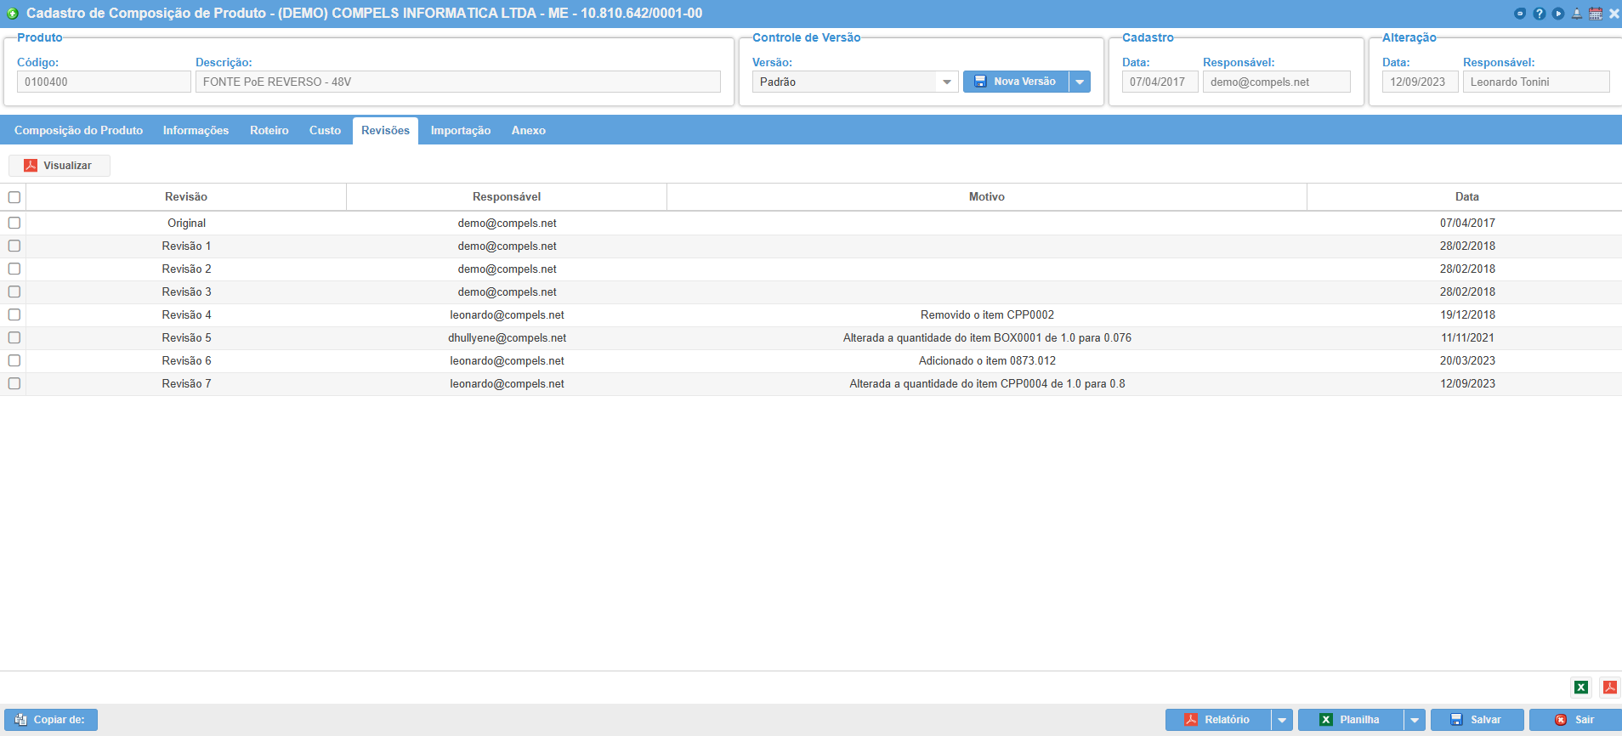This screenshot has width=1622, height=736.
Task: Open the help question mark icon
Action: pos(1540,14)
